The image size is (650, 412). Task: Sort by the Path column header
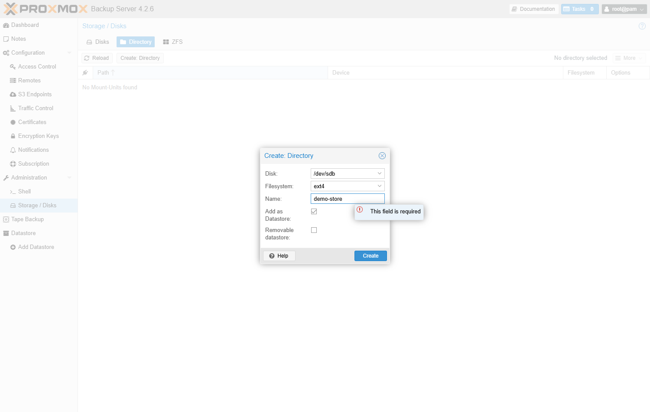210,73
